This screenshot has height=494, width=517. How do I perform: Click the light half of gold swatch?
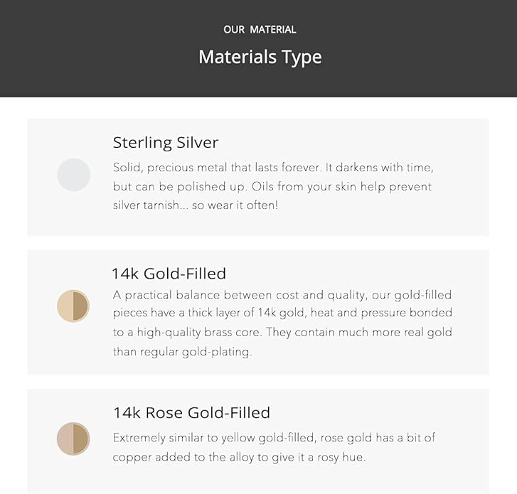pos(65,306)
